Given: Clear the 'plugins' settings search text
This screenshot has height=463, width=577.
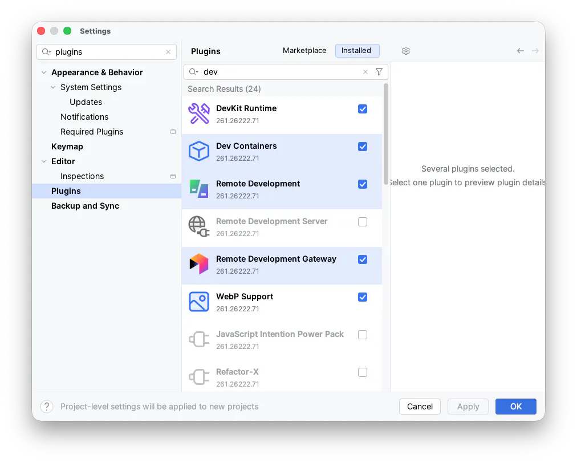Looking at the screenshot, I should [168, 52].
